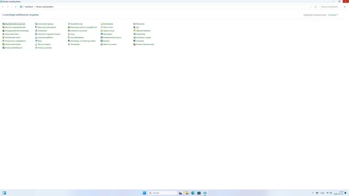Open Automatikus lejátszás autoplay settings
Screen dimensions: 349x196
click(44, 24)
